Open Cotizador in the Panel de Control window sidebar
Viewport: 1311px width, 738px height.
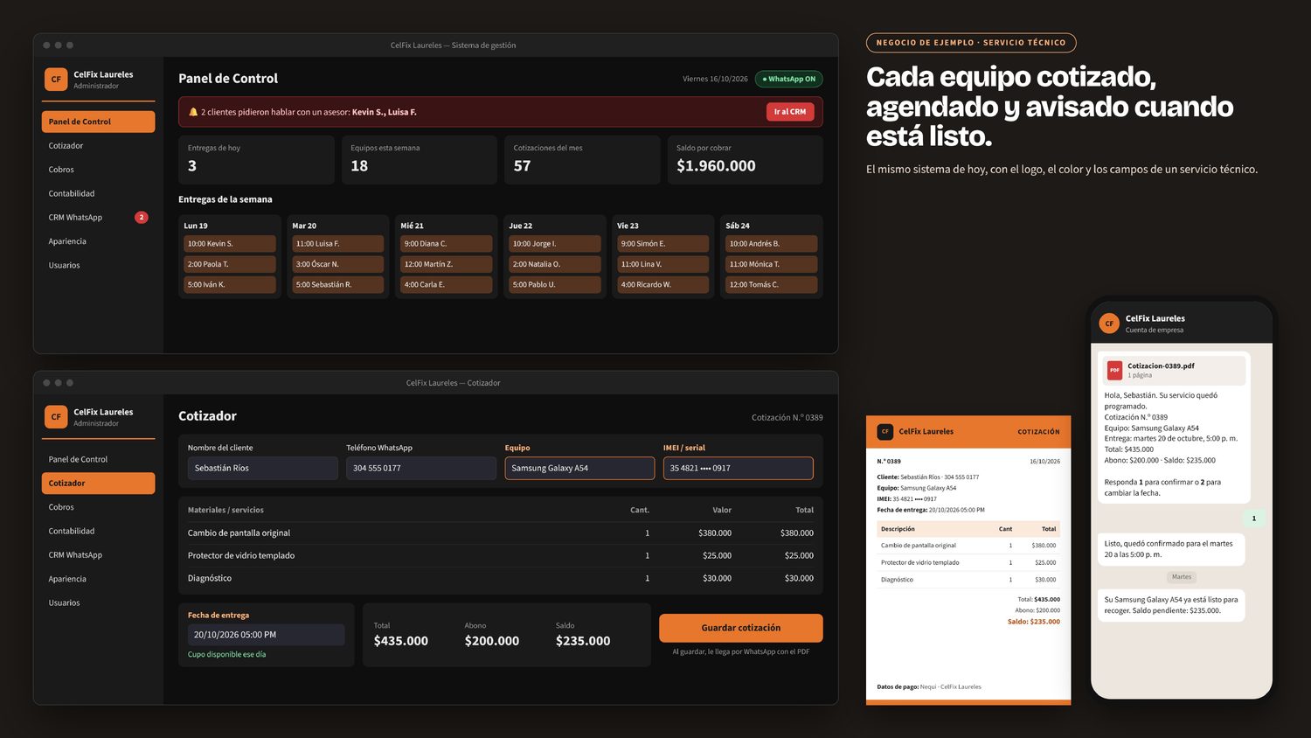[x=98, y=146]
